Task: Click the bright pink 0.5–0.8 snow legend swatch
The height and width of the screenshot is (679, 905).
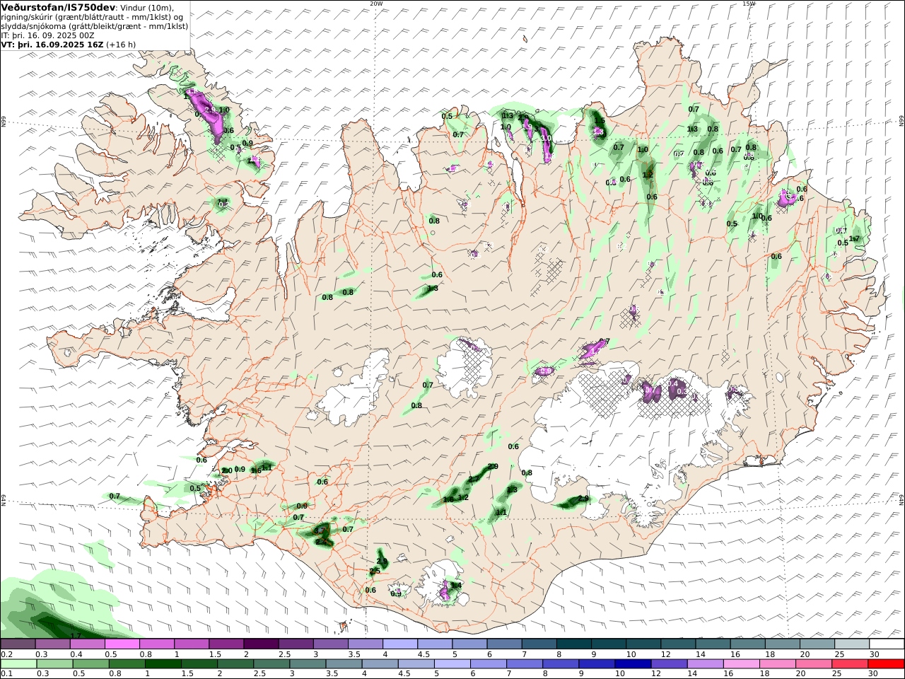Action: click(122, 644)
